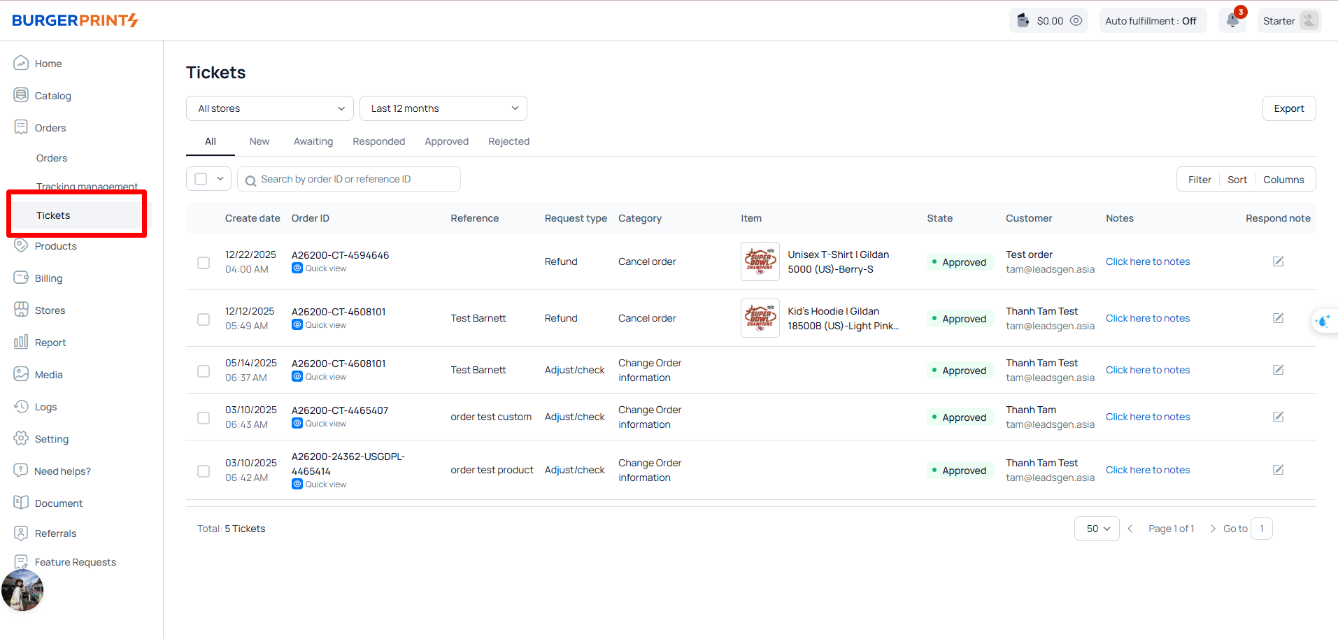This screenshot has width=1338, height=639.
Task: Switch to the Rejected tab
Action: 508,141
